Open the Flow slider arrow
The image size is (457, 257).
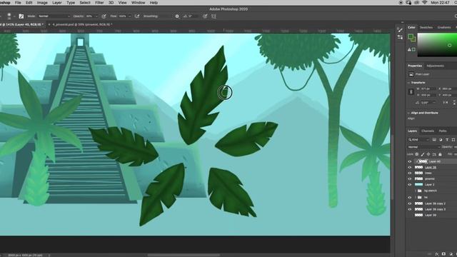(x=130, y=16)
